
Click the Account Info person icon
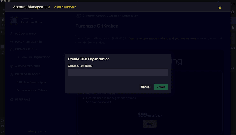point(12,33)
